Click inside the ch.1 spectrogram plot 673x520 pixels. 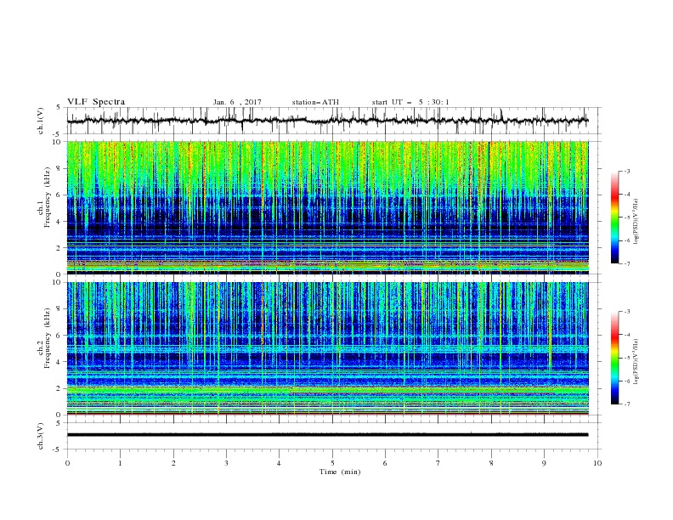click(x=327, y=207)
